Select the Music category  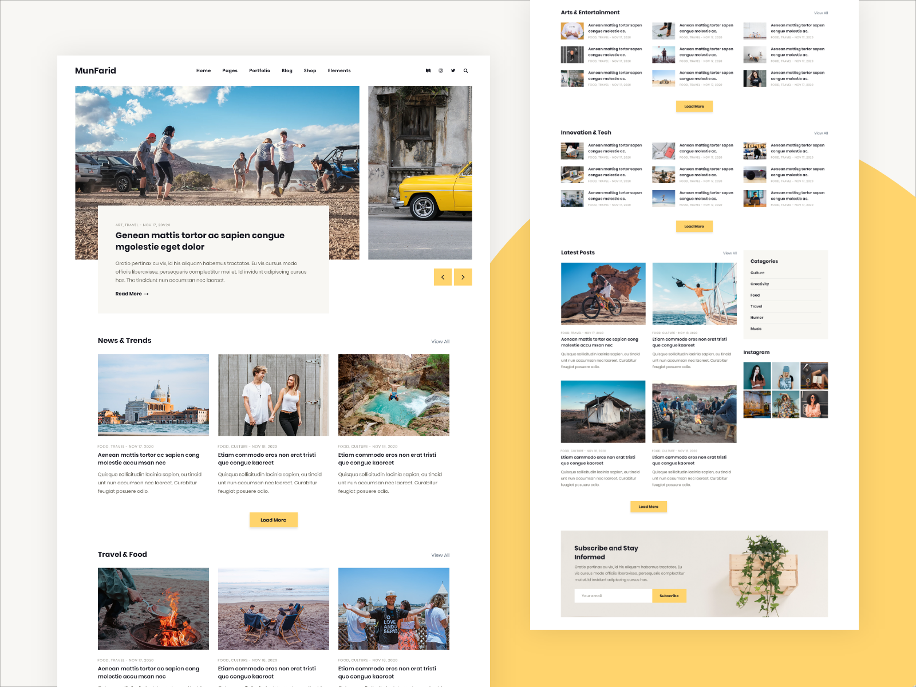click(756, 329)
